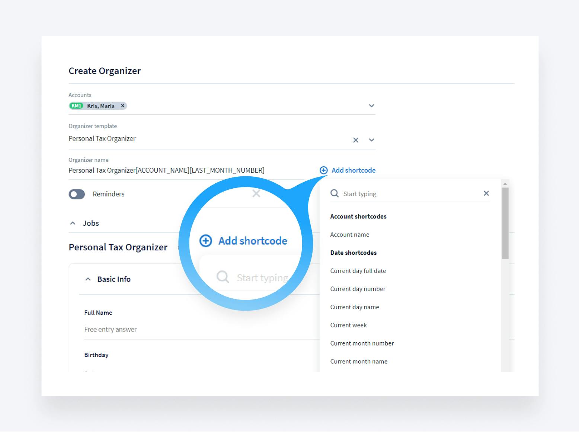Image resolution: width=579 pixels, height=436 pixels.
Task: Open the Accounts dropdown arrow
Action: point(371,106)
